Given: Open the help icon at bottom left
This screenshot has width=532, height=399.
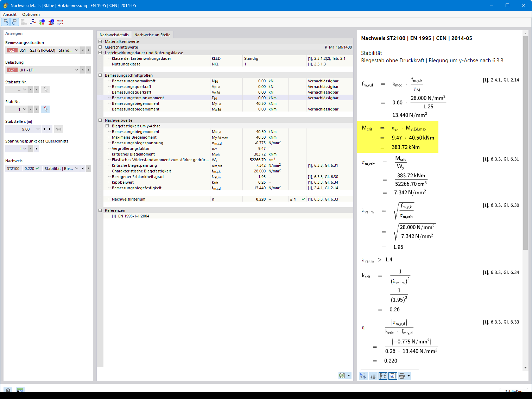Looking at the screenshot, I should [x=8, y=391].
